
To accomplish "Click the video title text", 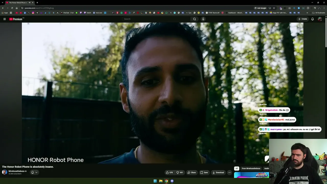I will (x=28, y=167).
